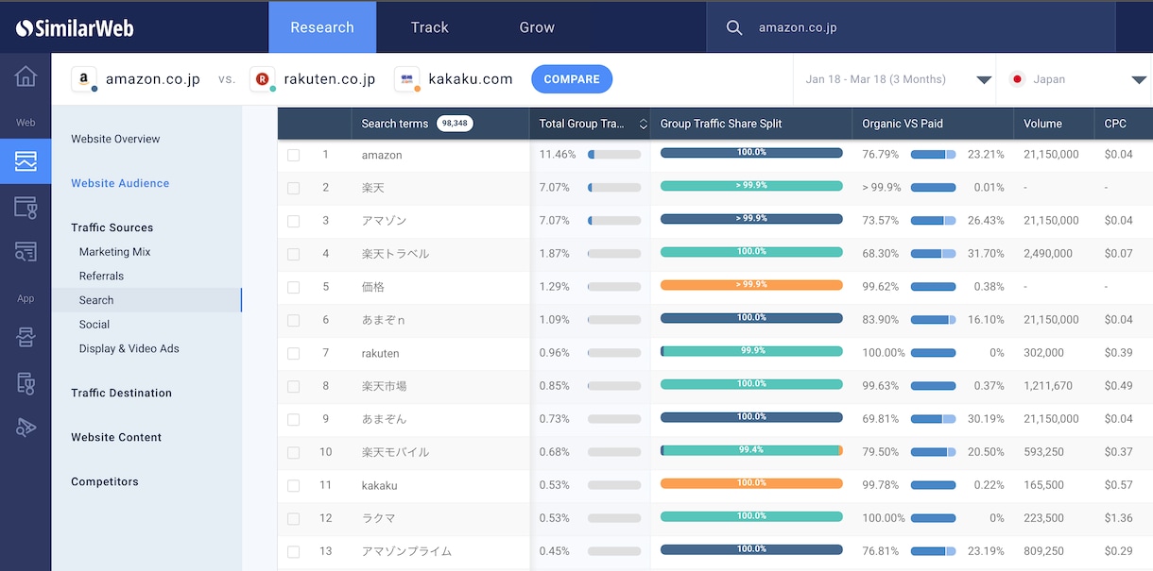Viewport: 1153px width, 571px height.
Task: Sort by Total Group Traffic arrows
Action: click(644, 124)
